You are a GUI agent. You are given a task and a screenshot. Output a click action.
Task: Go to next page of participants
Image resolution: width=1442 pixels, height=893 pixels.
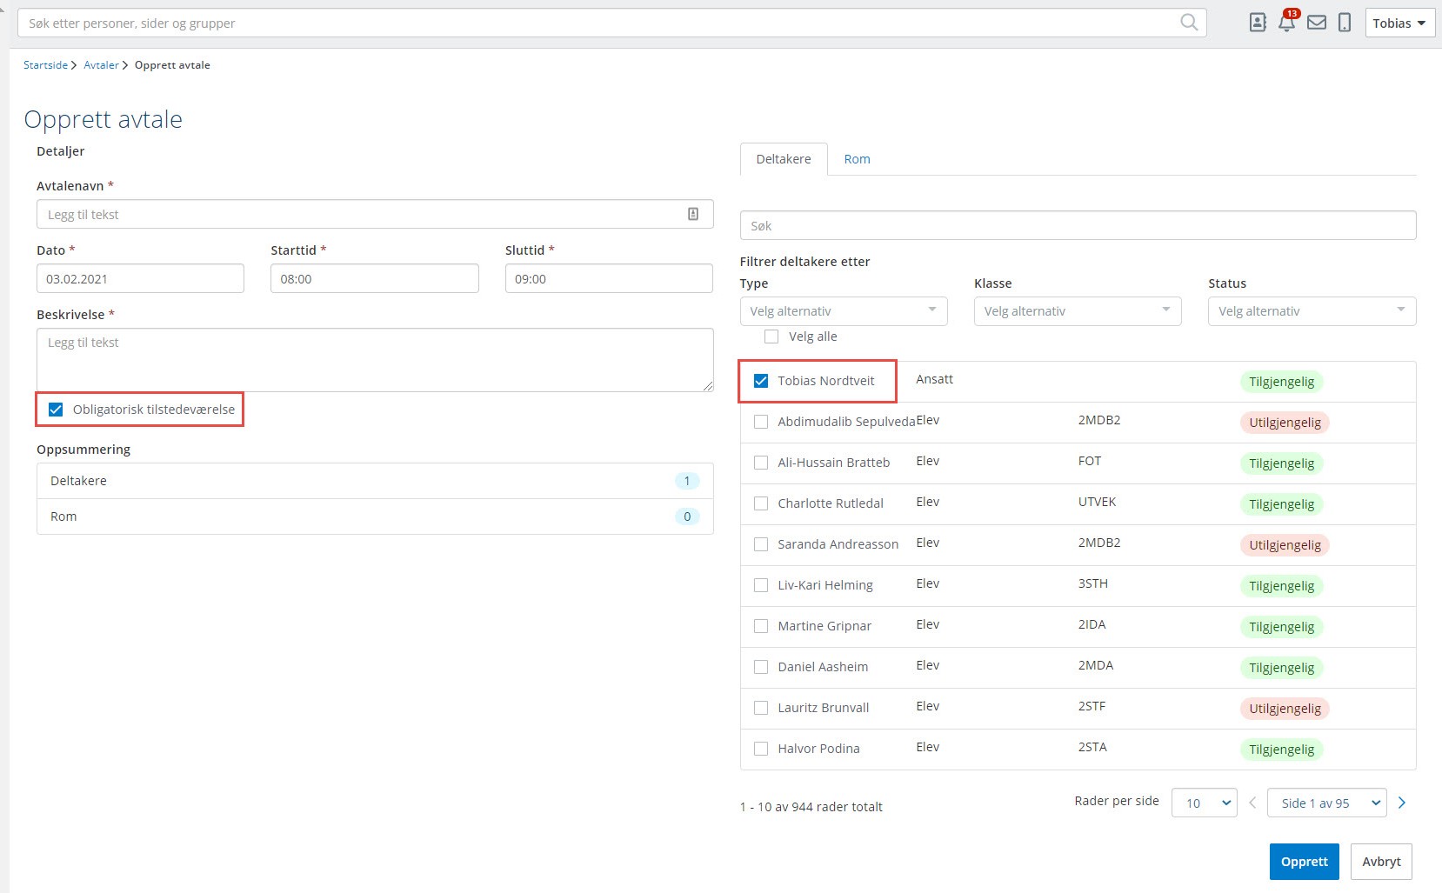click(1401, 803)
